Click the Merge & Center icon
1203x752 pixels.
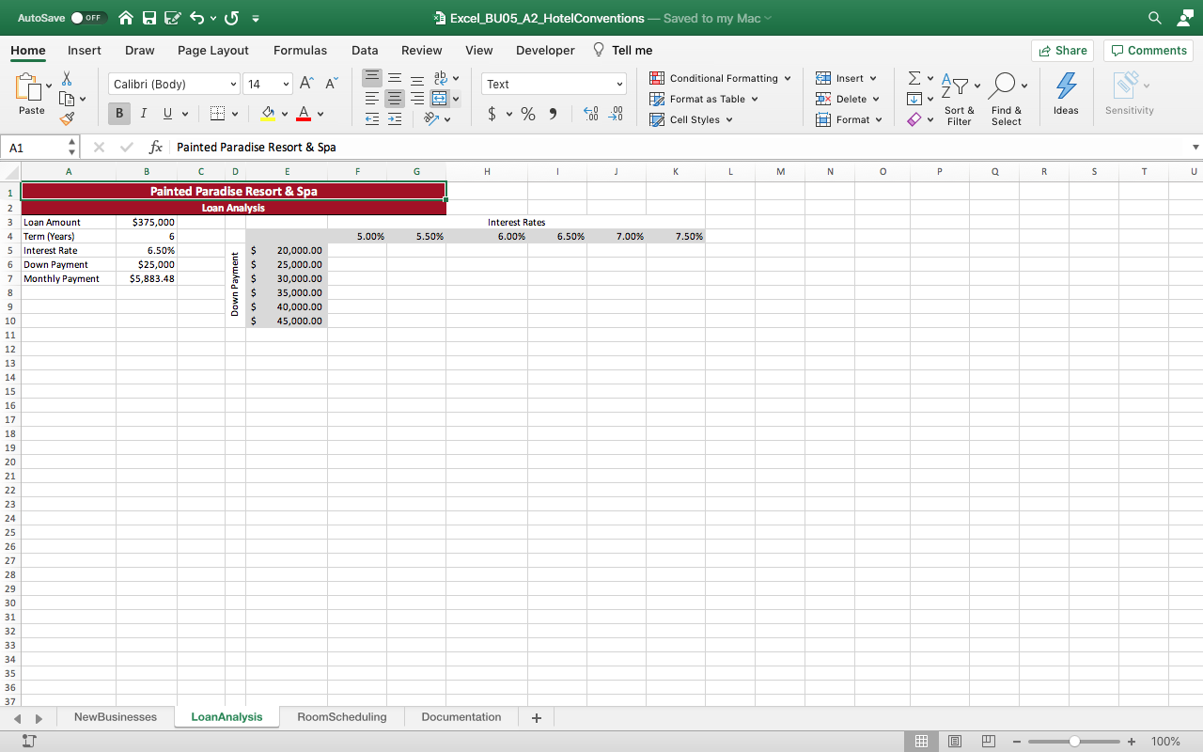coord(439,99)
